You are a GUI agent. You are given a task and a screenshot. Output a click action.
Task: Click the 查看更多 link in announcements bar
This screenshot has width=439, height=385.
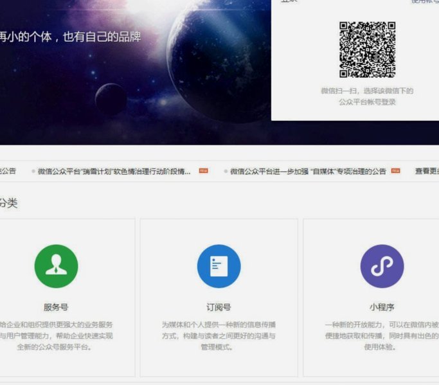point(427,171)
